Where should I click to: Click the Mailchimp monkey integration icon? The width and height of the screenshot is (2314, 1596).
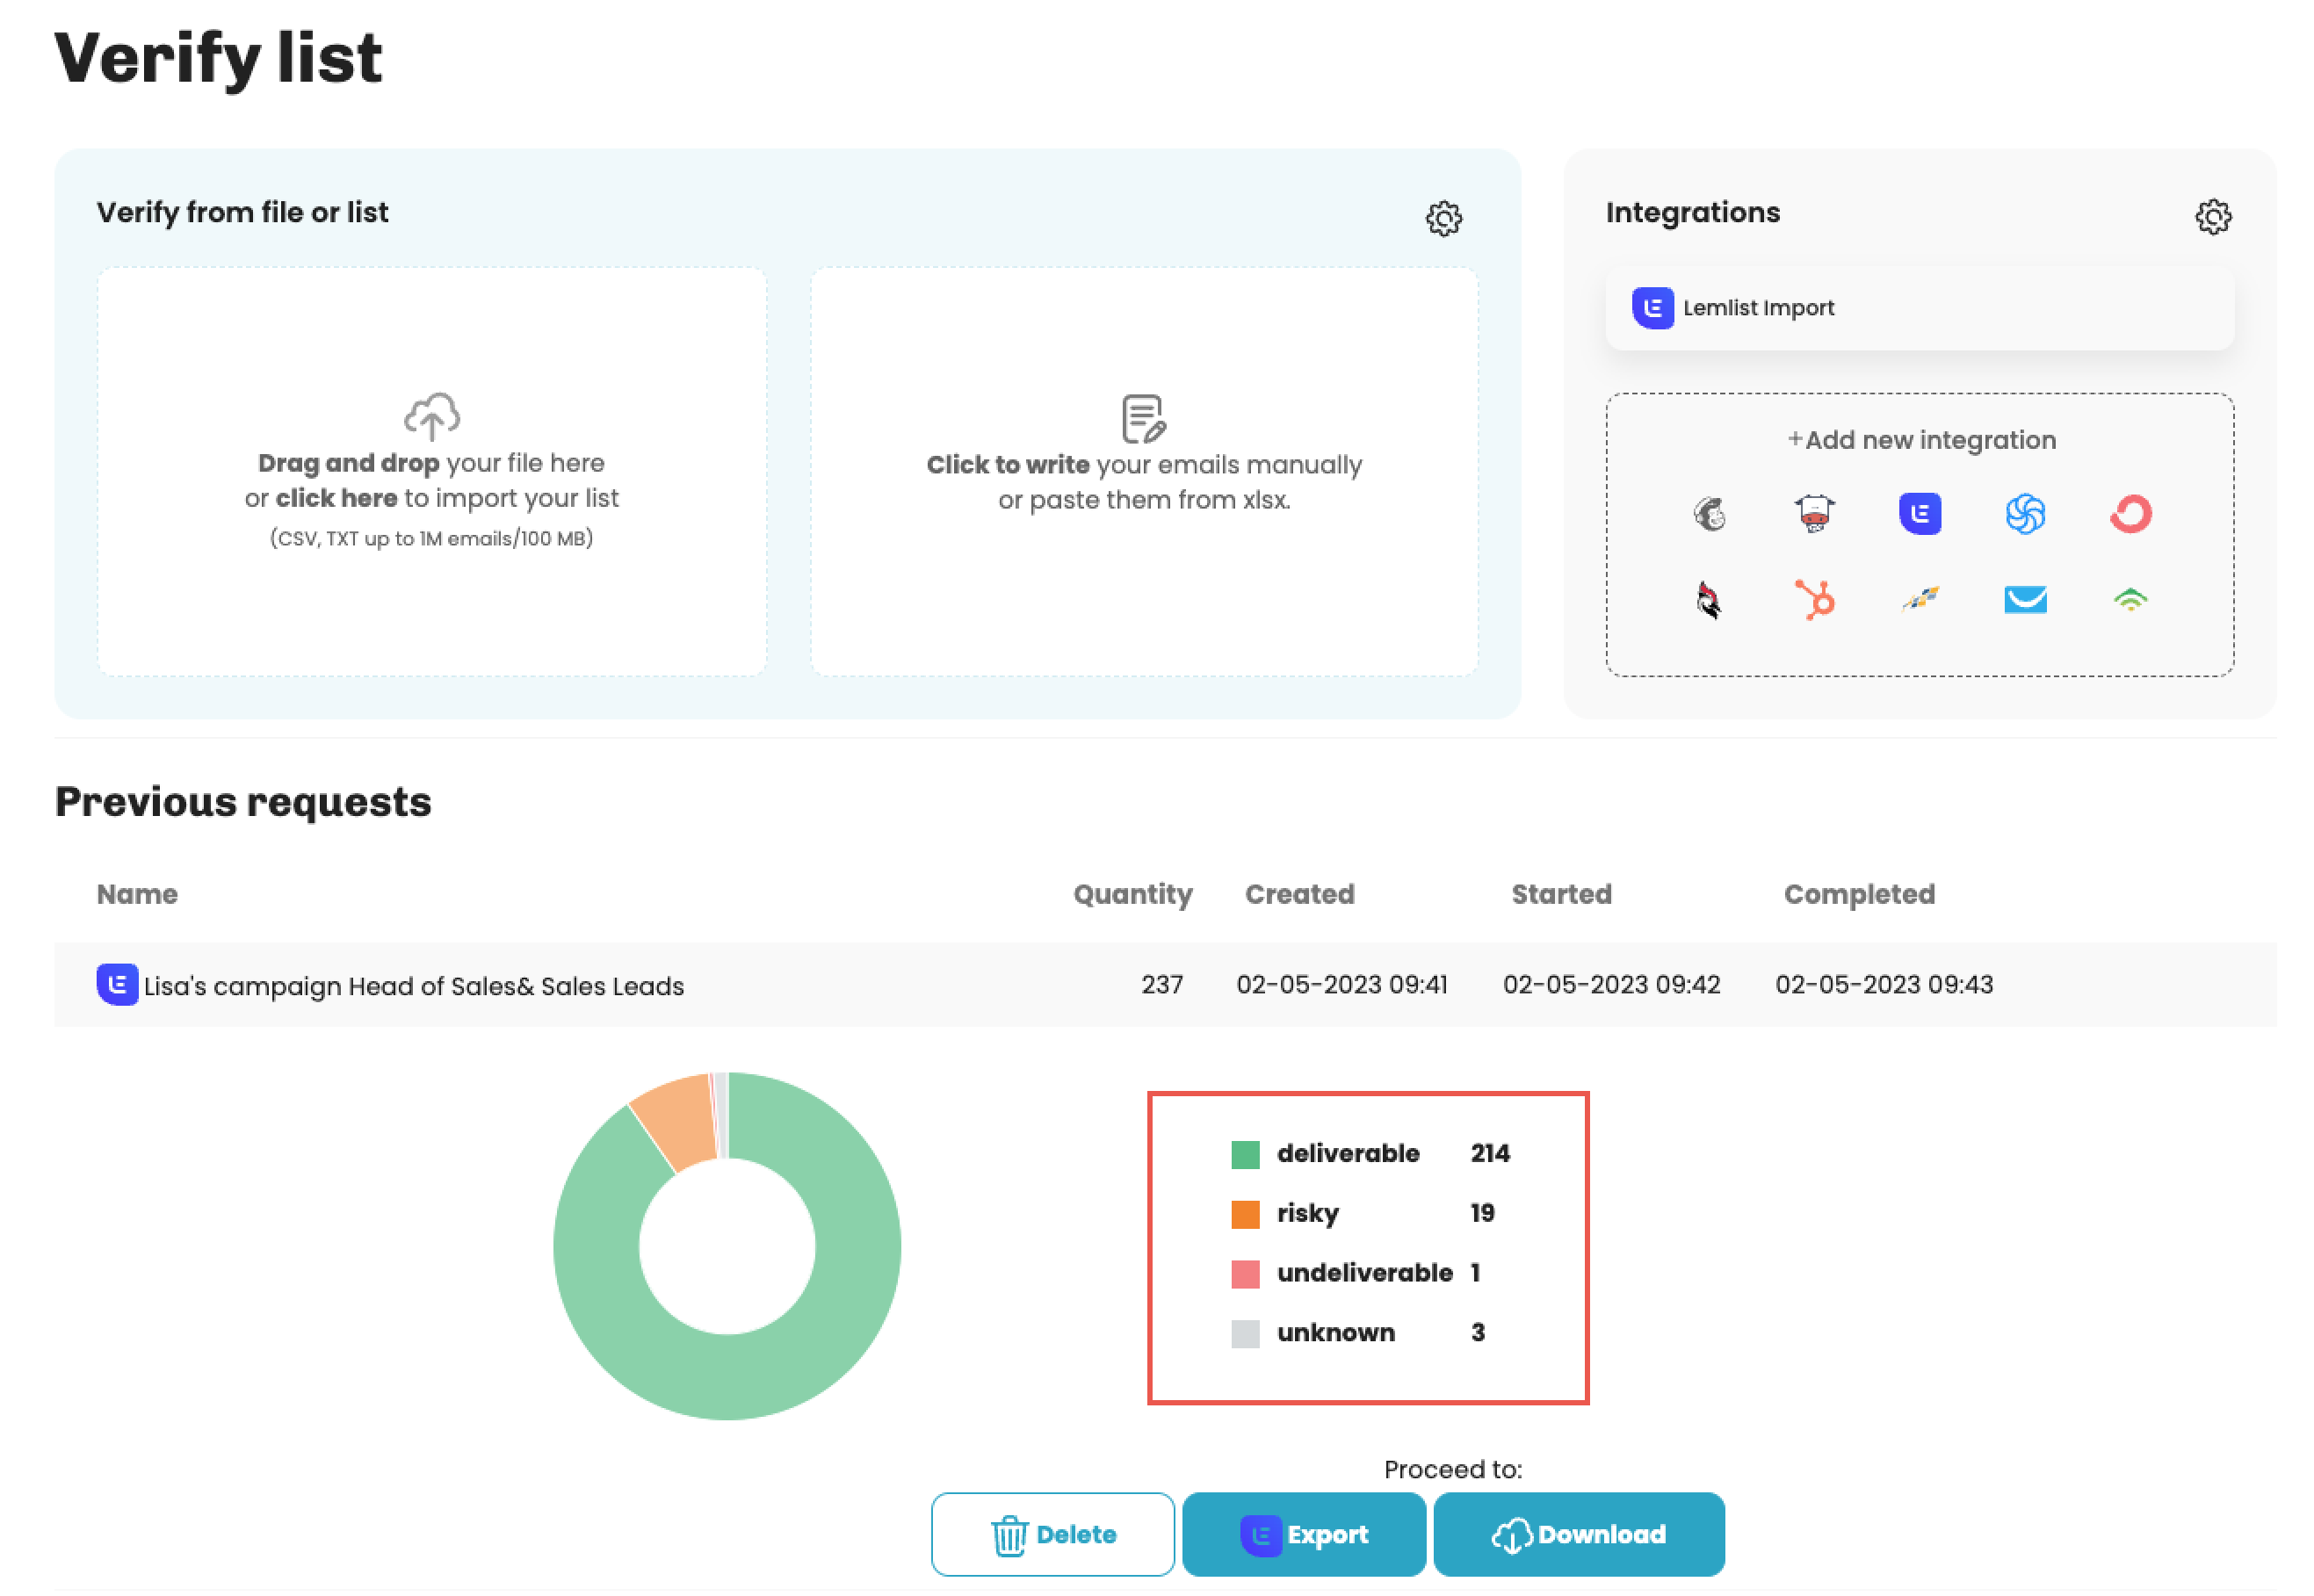point(1710,514)
